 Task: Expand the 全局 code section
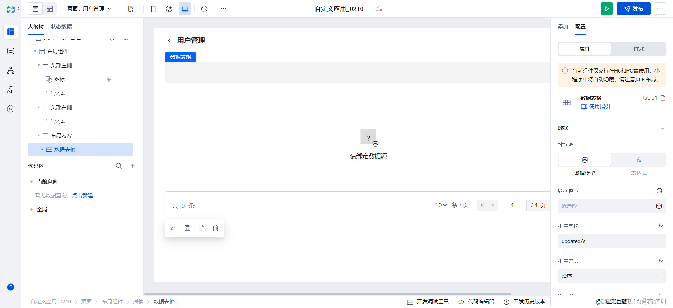tap(32, 210)
